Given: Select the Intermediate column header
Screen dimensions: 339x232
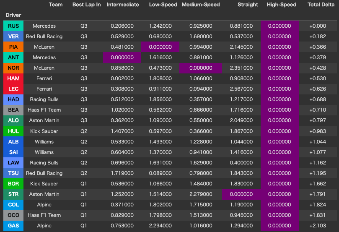Looking at the screenshot, I should pos(122,5).
